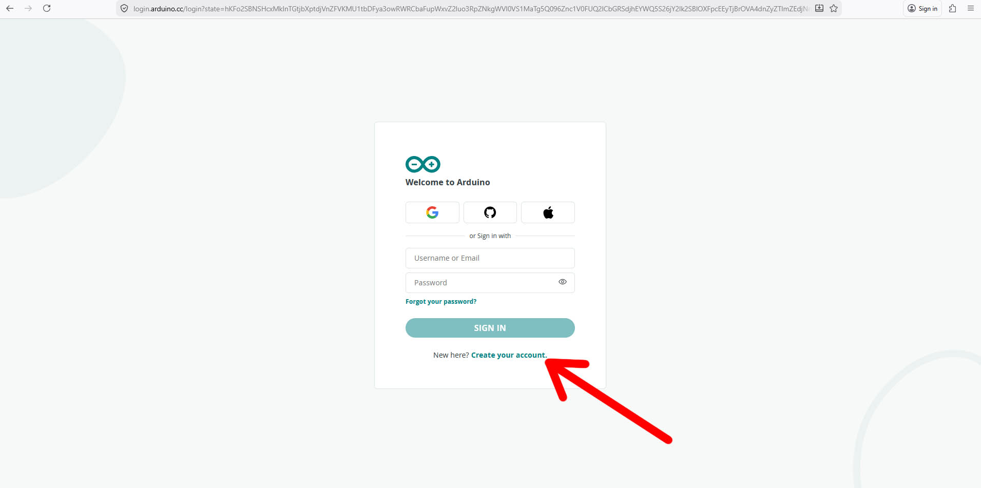
Task: Open the browser hamburger menu
Action: (971, 9)
